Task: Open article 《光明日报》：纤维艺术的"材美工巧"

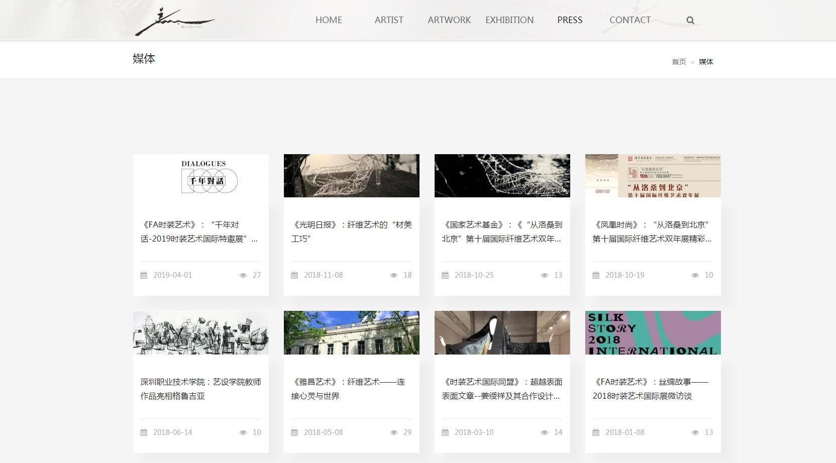Action: 351,232
